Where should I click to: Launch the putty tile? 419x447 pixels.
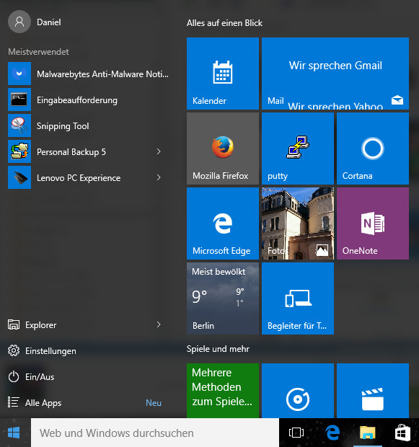point(298,149)
